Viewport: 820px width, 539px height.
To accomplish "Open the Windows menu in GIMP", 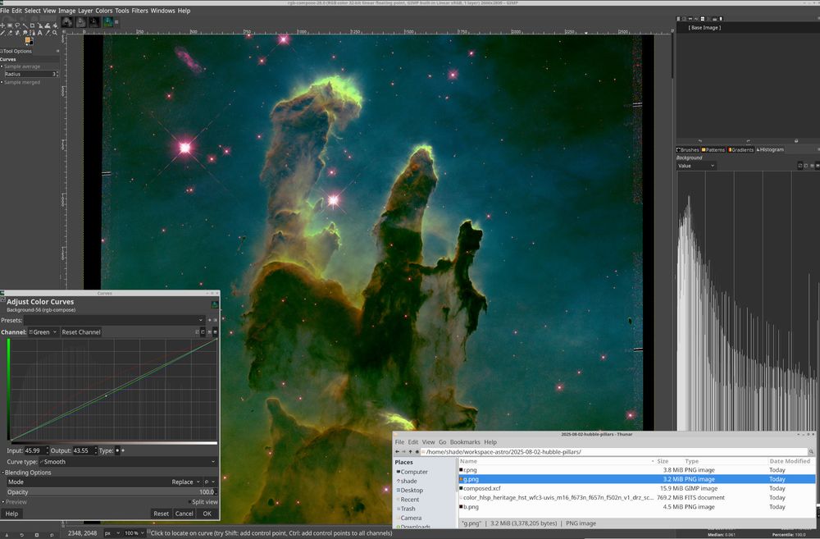I will click(162, 11).
